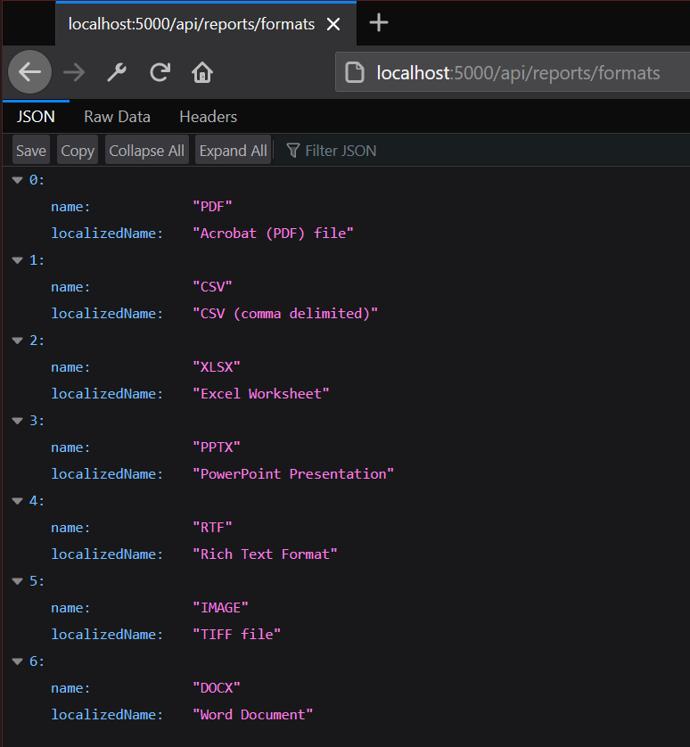
Task: Click the page document icon in address bar
Action: click(x=355, y=73)
